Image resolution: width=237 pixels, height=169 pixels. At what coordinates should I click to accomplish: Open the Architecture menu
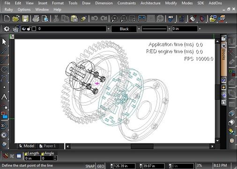[x=150, y=3]
